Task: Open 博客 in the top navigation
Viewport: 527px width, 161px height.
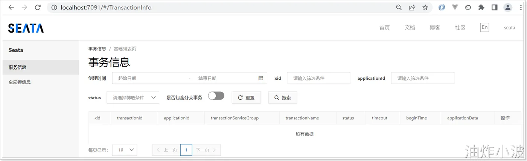Action: coord(435,28)
